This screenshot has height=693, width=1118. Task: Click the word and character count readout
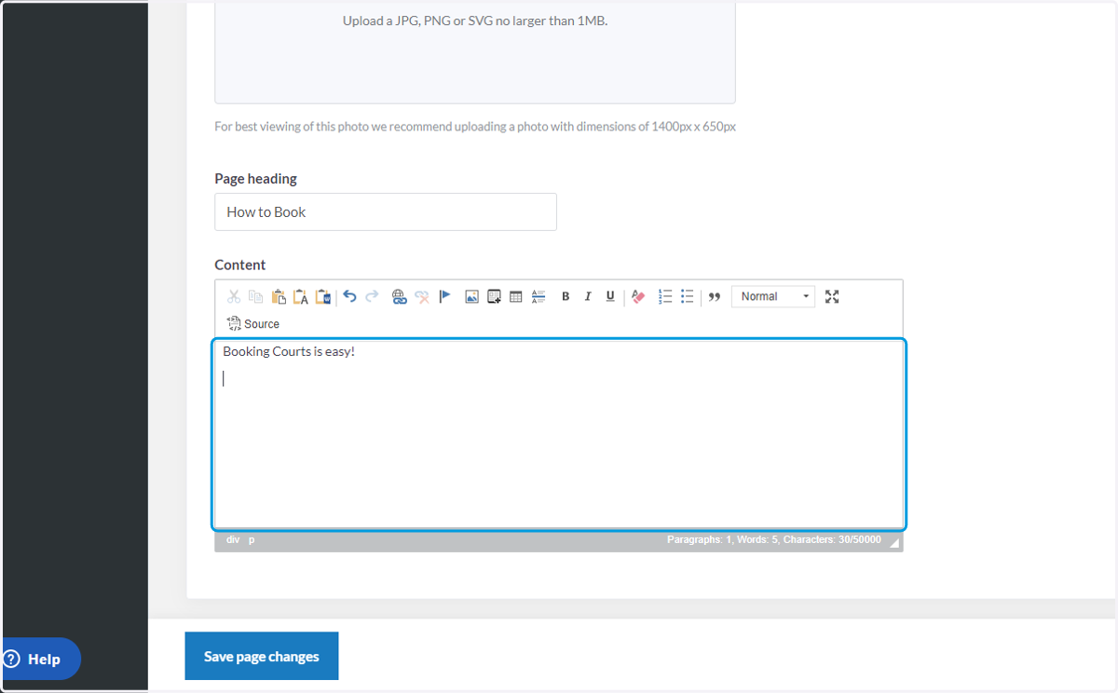click(x=774, y=540)
